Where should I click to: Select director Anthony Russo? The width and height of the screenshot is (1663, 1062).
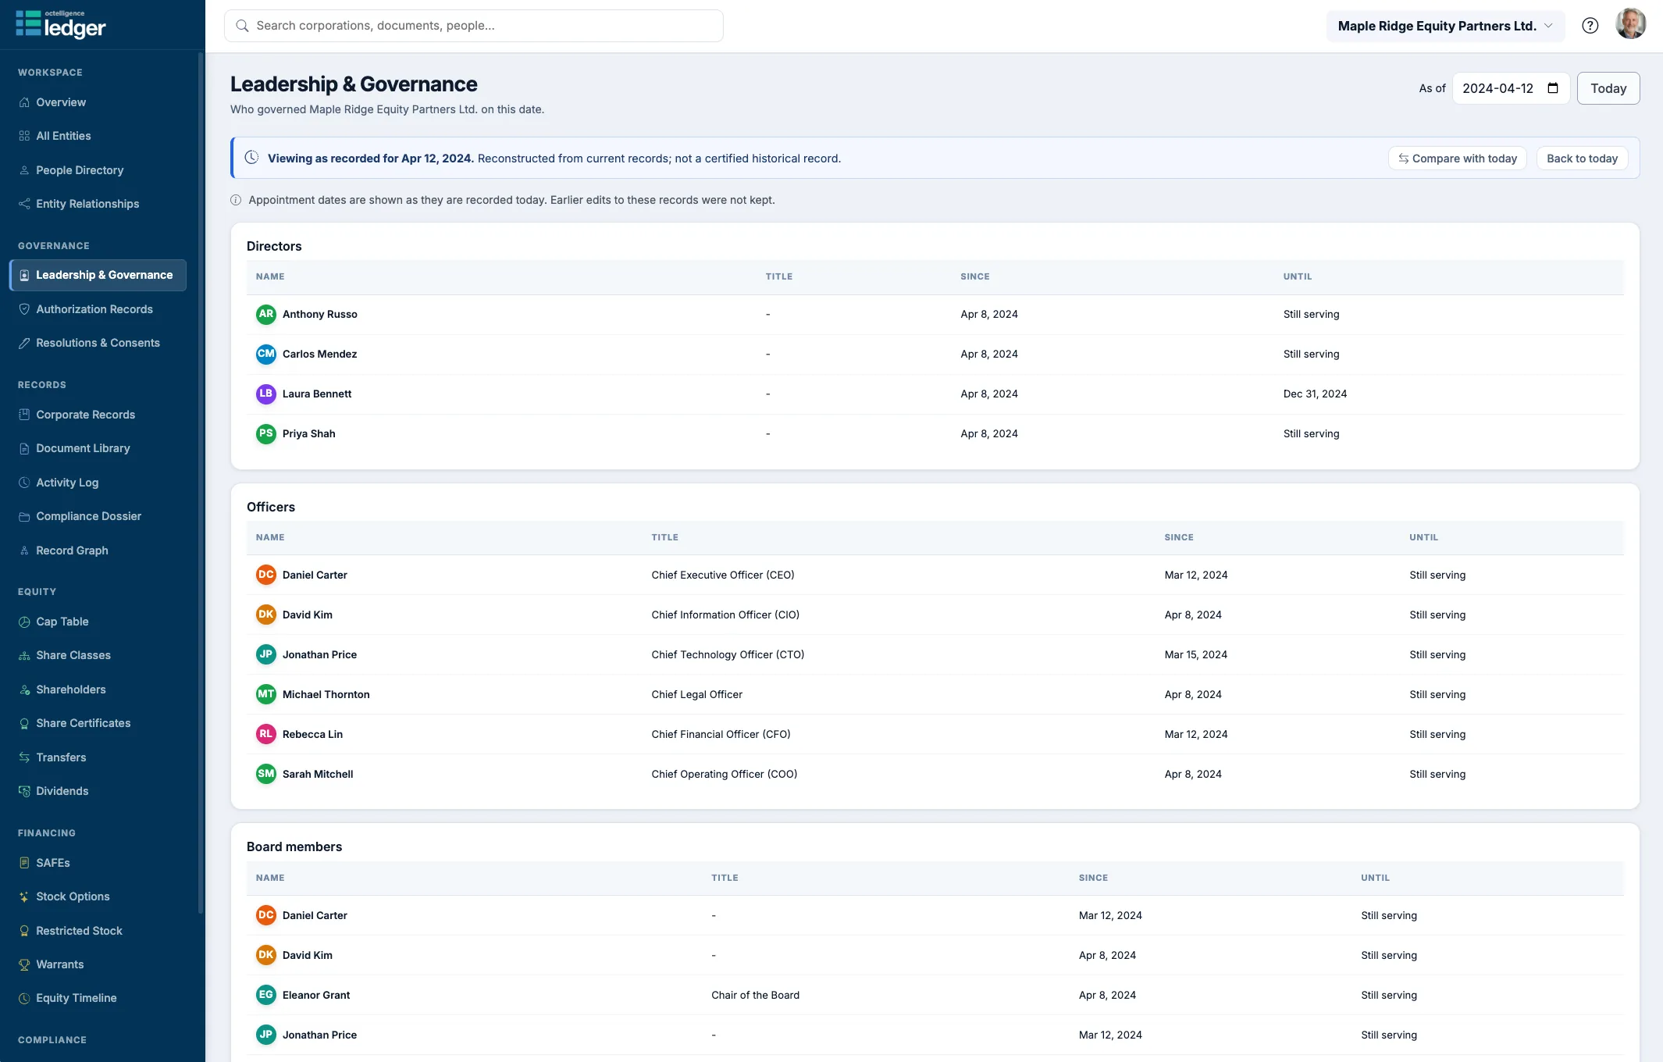pyautogui.click(x=319, y=314)
